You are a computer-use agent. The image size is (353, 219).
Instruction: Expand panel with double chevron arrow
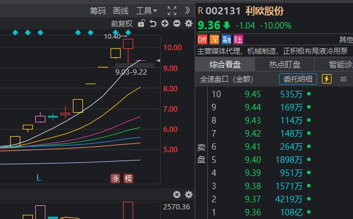click(188, 10)
